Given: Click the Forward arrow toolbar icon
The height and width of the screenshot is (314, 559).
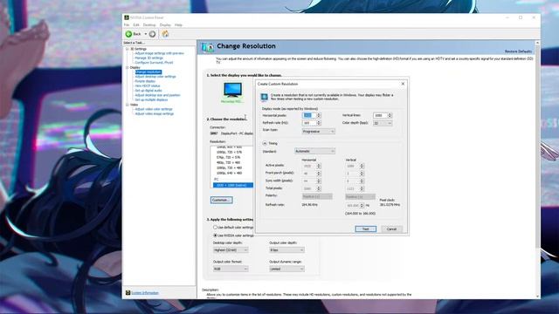Looking at the screenshot, I should click(x=152, y=34).
